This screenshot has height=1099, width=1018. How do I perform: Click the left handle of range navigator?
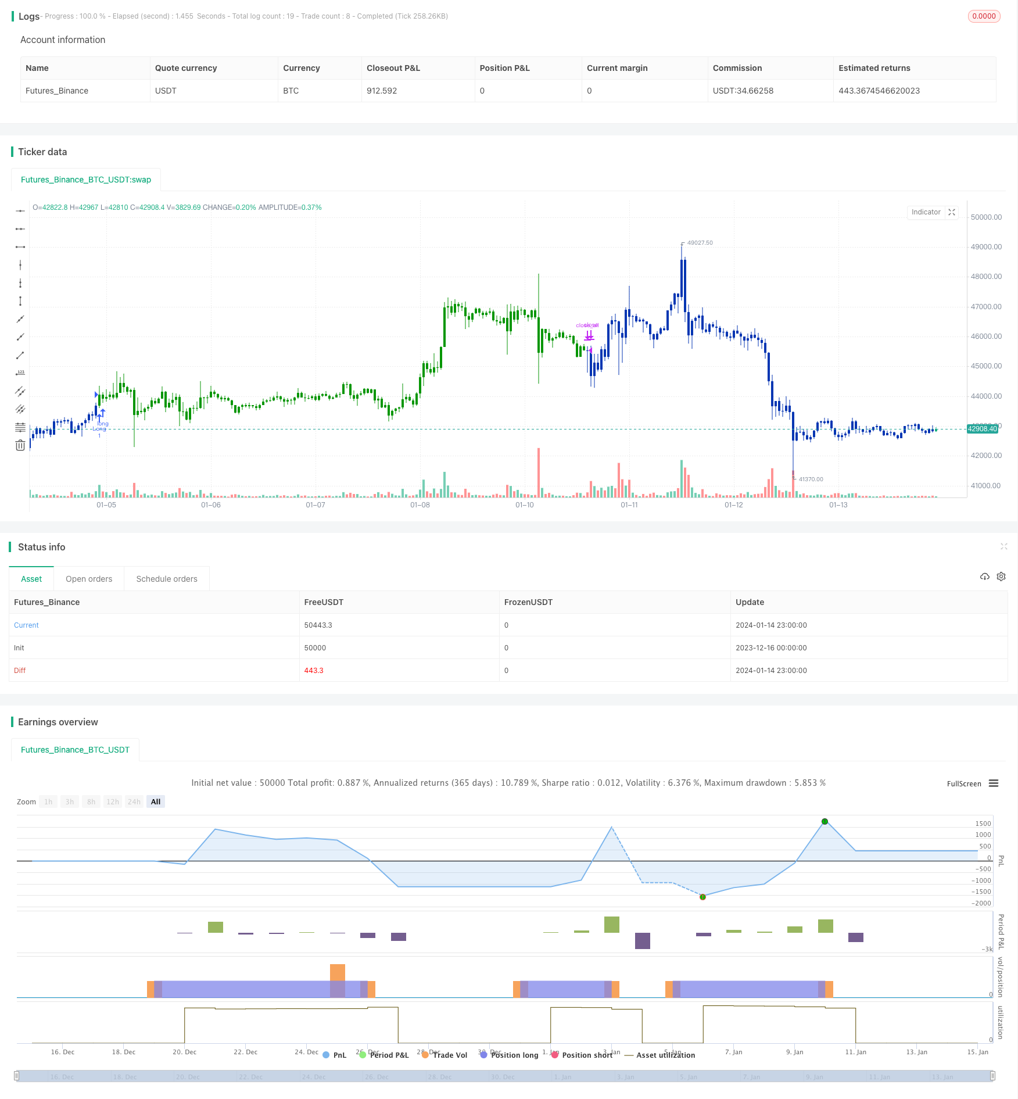[x=17, y=1076]
